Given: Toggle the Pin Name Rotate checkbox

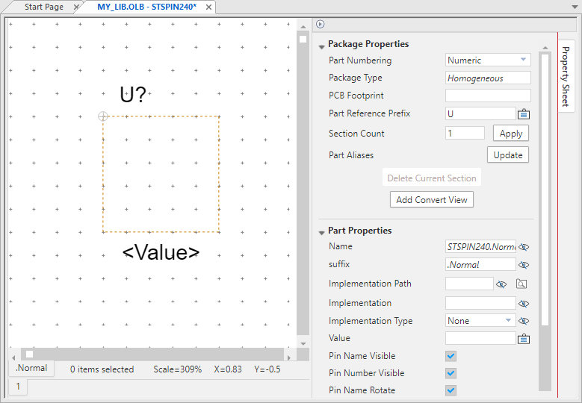Looking at the screenshot, I should click(x=451, y=391).
